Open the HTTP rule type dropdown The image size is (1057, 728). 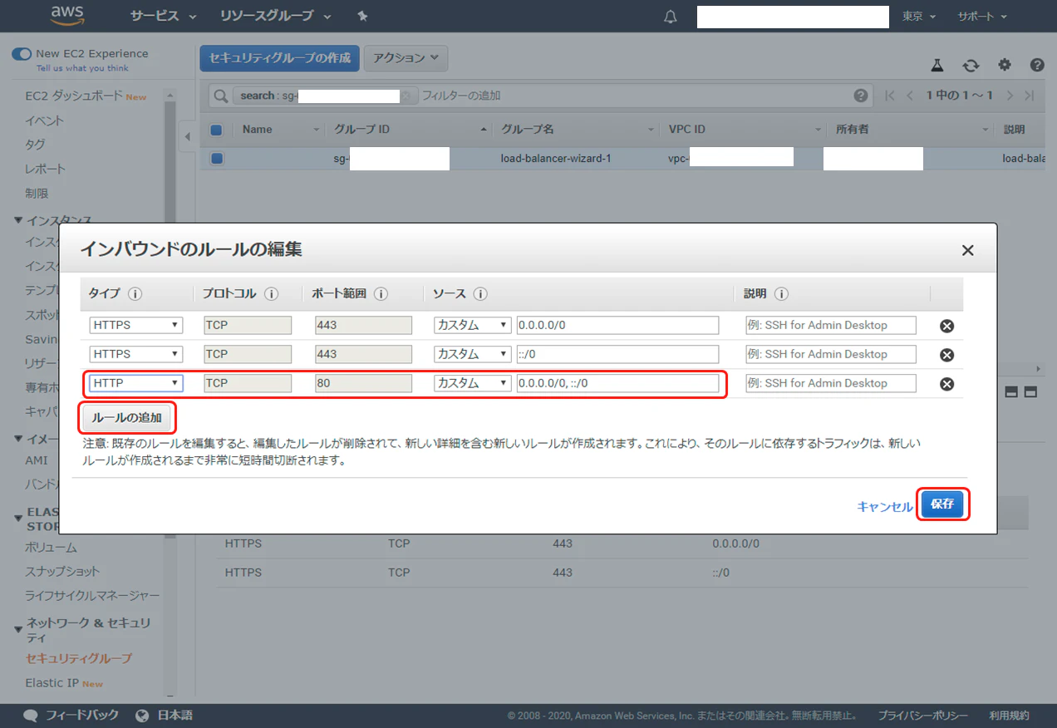[x=136, y=383]
